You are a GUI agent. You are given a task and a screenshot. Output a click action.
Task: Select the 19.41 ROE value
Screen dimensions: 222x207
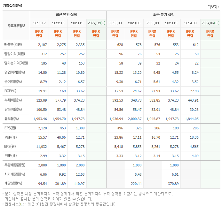43,91
